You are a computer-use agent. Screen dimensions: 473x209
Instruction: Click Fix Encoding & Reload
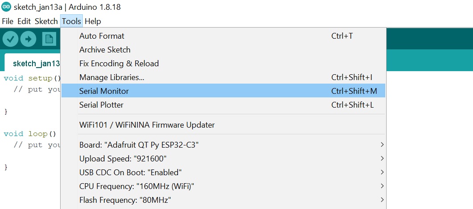(x=119, y=63)
